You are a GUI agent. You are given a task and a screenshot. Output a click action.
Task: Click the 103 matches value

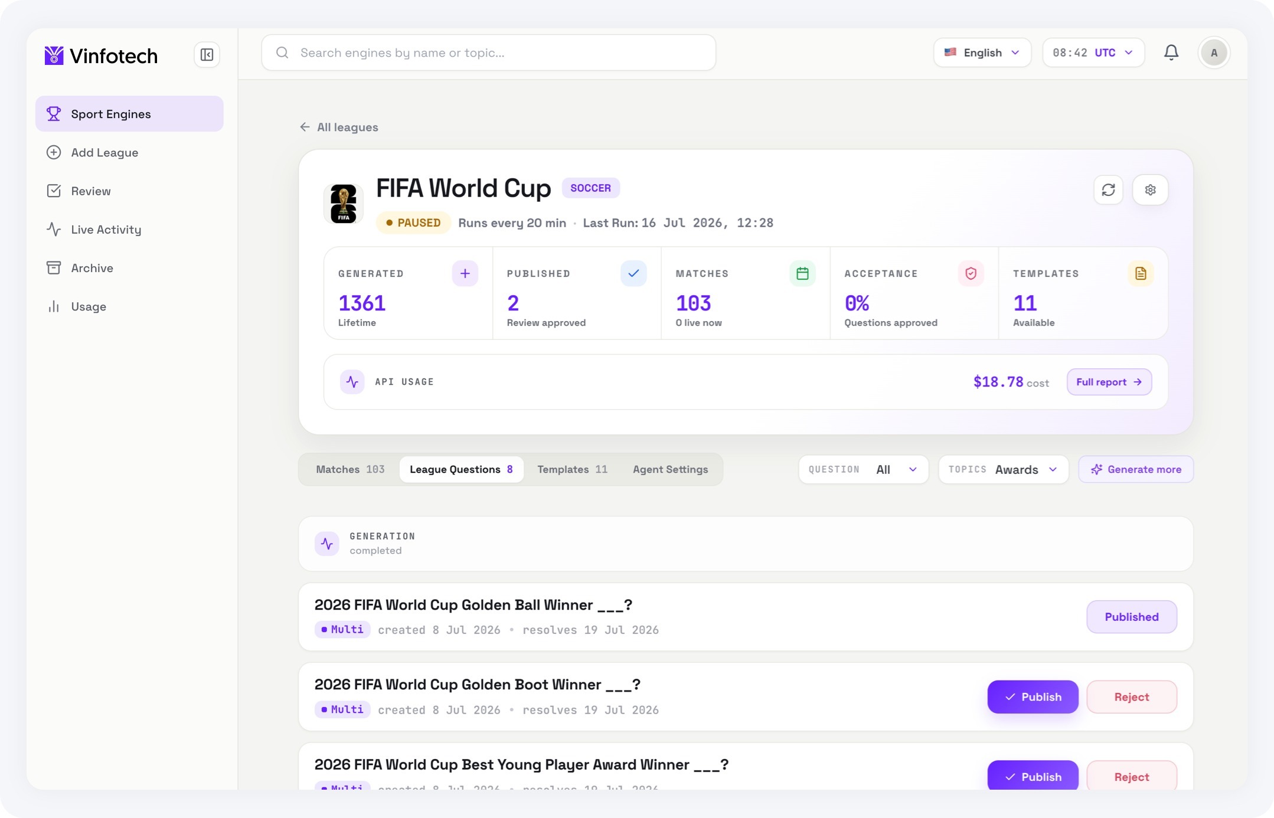pyautogui.click(x=694, y=303)
